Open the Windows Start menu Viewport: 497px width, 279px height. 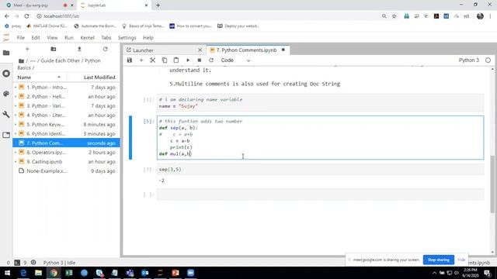pyautogui.click(x=7, y=273)
